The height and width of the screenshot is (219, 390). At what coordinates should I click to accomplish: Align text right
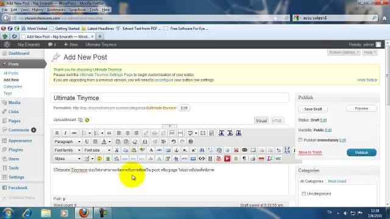coord(136,133)
